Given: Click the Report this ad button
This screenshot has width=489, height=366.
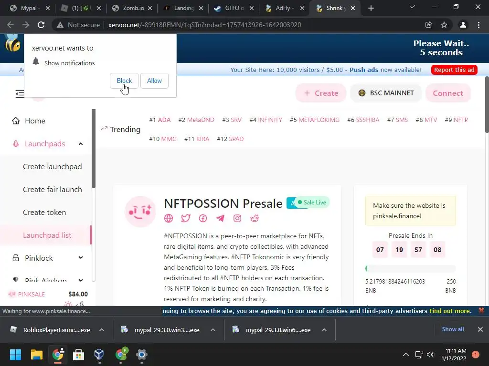Looking at the screenshot, I should pyautogui.click(x=454, y=70).
